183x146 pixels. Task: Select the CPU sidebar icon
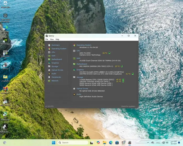tap(49, 52)
